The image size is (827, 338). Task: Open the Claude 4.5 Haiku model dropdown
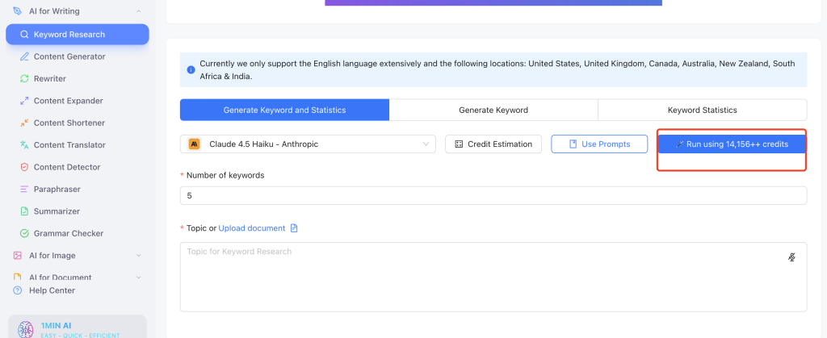(x=308, y=144)
